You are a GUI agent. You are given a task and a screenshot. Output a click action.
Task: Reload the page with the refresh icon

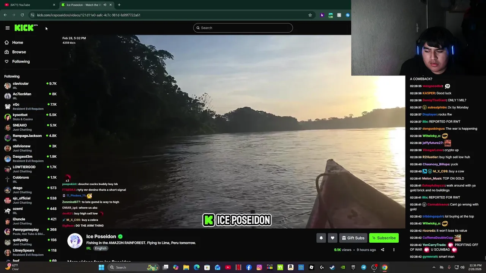(22, 15)
